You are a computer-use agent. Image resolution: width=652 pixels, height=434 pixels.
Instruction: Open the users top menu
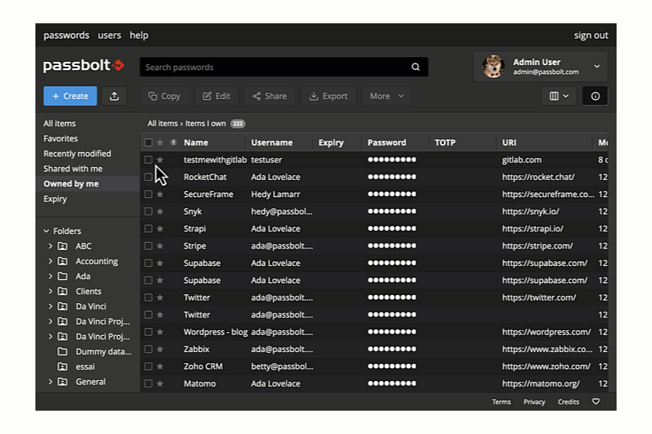pos(109,35)
